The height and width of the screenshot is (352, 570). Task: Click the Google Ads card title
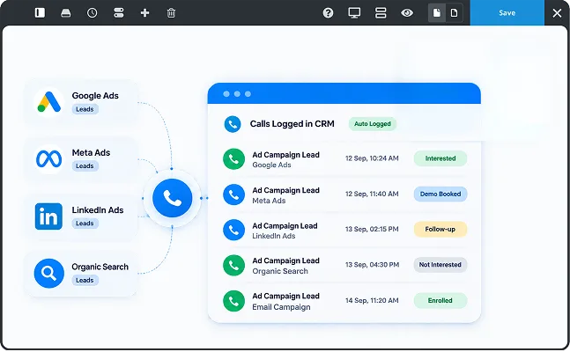tap(95, 96)
